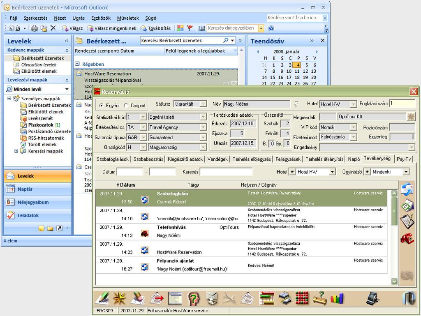Viewport: 421px width, 316px height.
Task: Click the bed with question mark icon
Action: [319, 298]
